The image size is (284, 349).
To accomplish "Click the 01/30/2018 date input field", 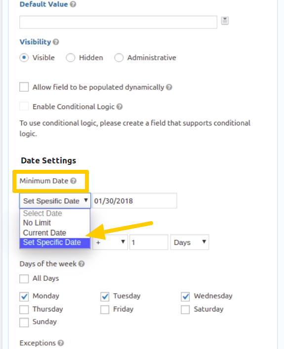I will click(x=135, y=201).
